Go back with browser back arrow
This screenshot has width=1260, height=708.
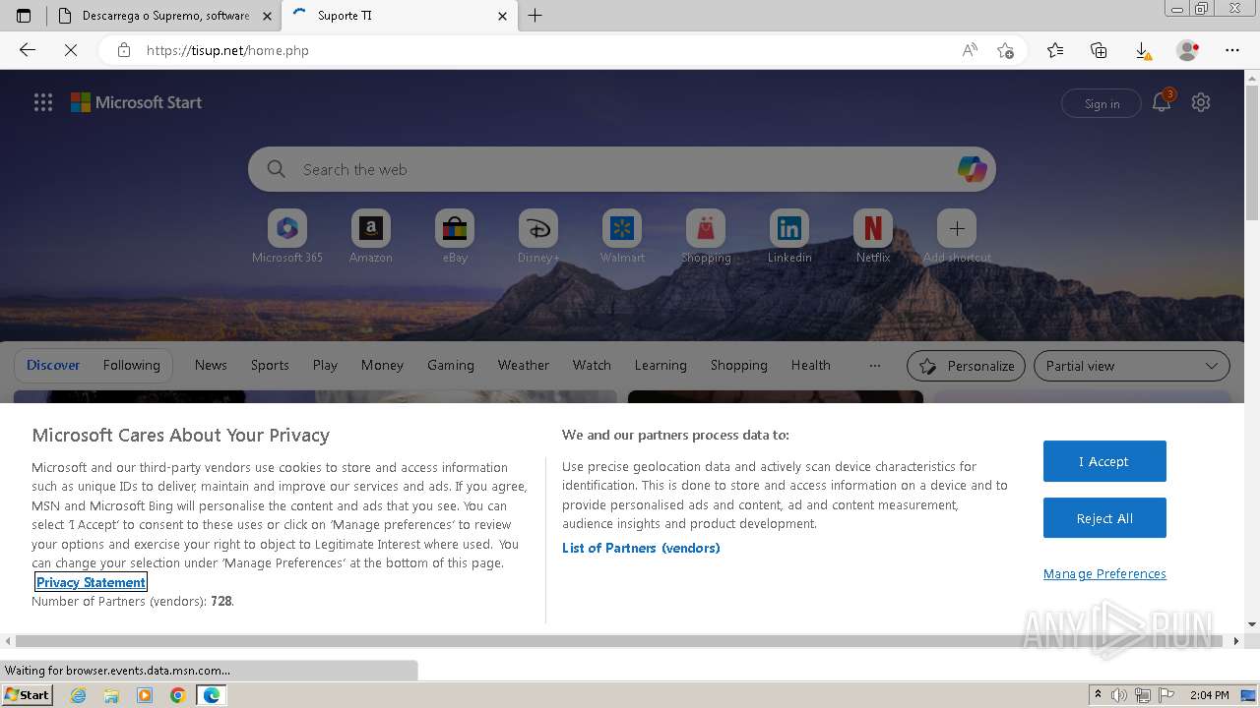(x=28, y=50)
